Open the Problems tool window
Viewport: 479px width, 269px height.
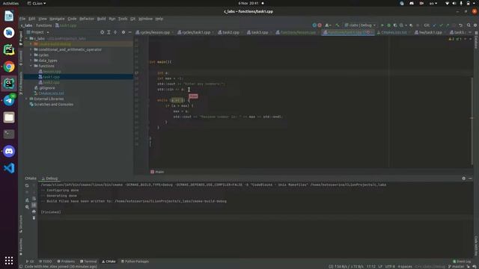tap(66, 262)
